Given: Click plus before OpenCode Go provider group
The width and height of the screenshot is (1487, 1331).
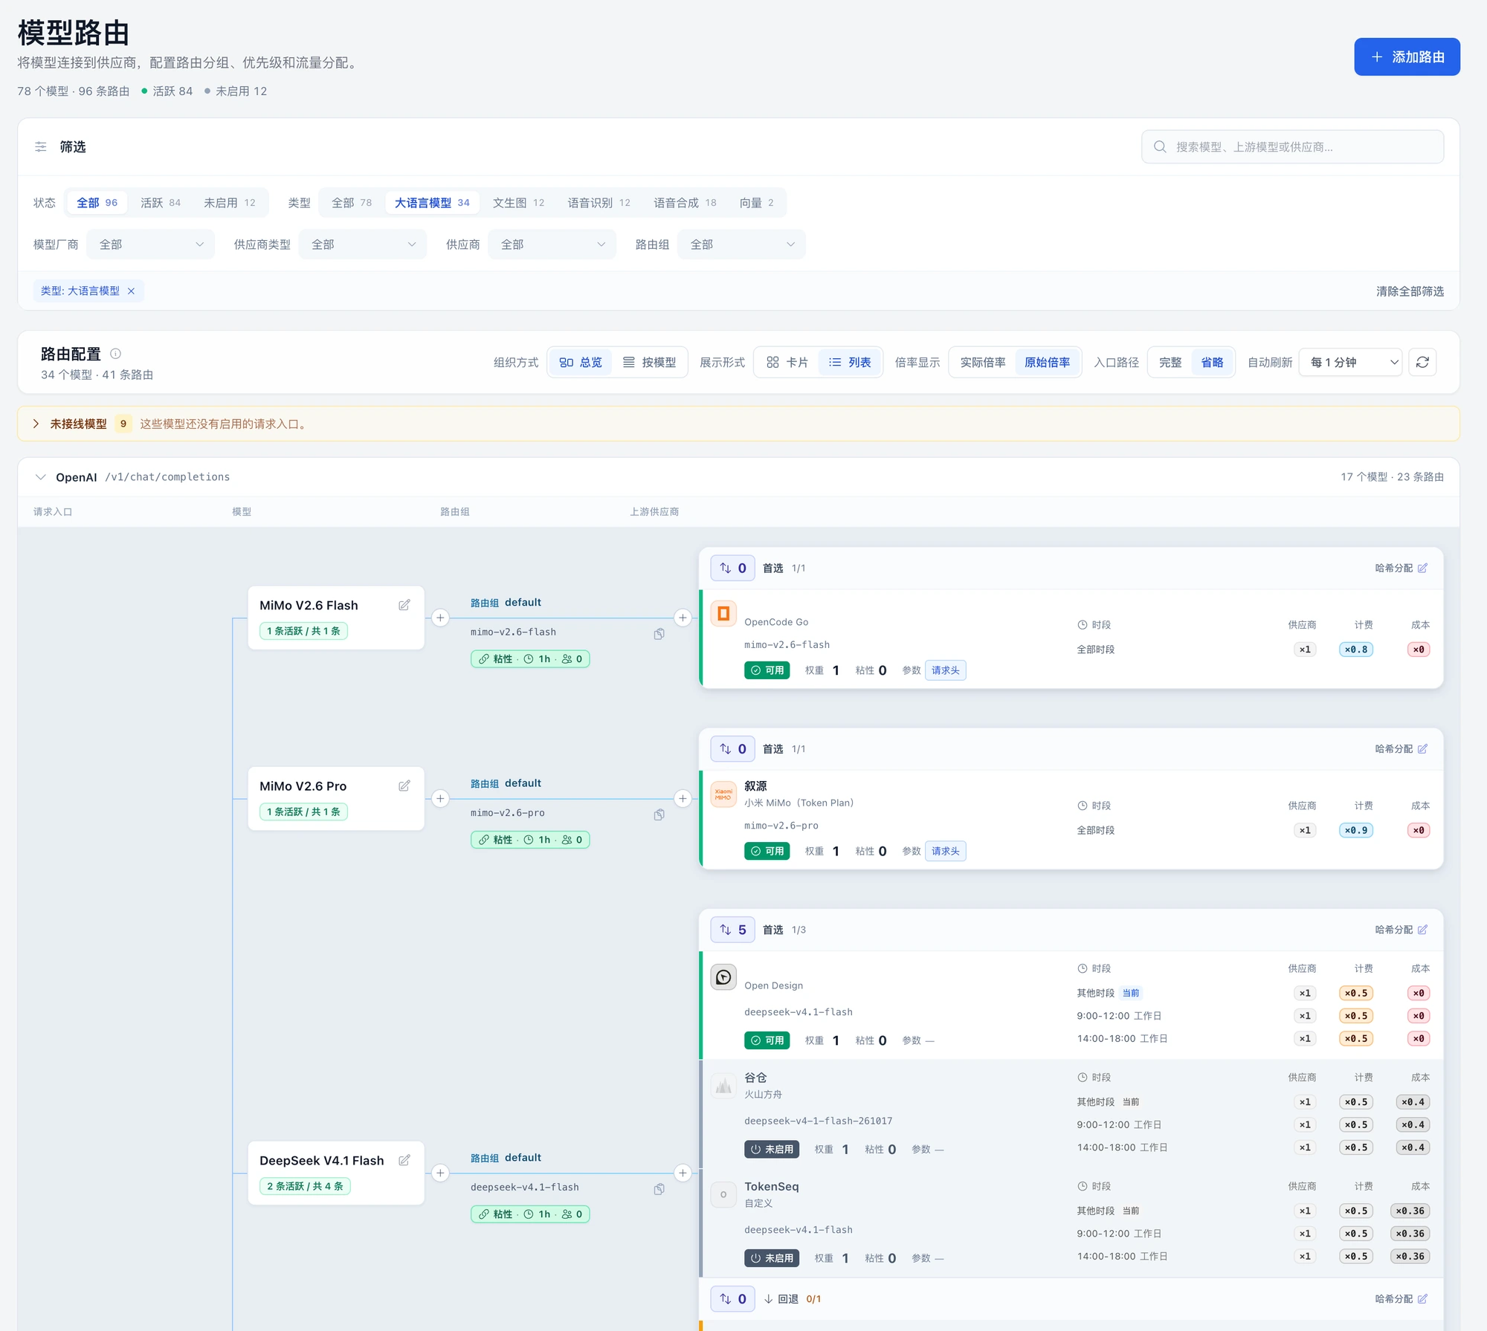Looking at the screenshot, I should coord(683,618).
